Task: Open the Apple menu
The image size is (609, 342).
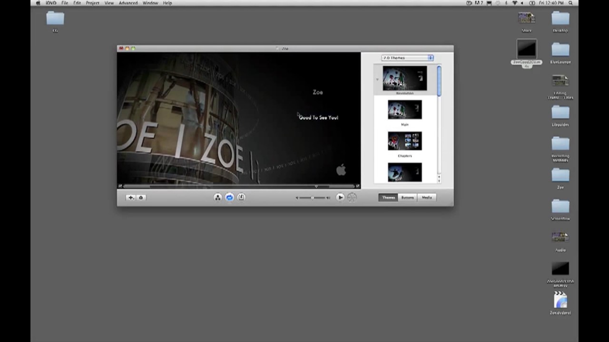Action: (38, 3)
